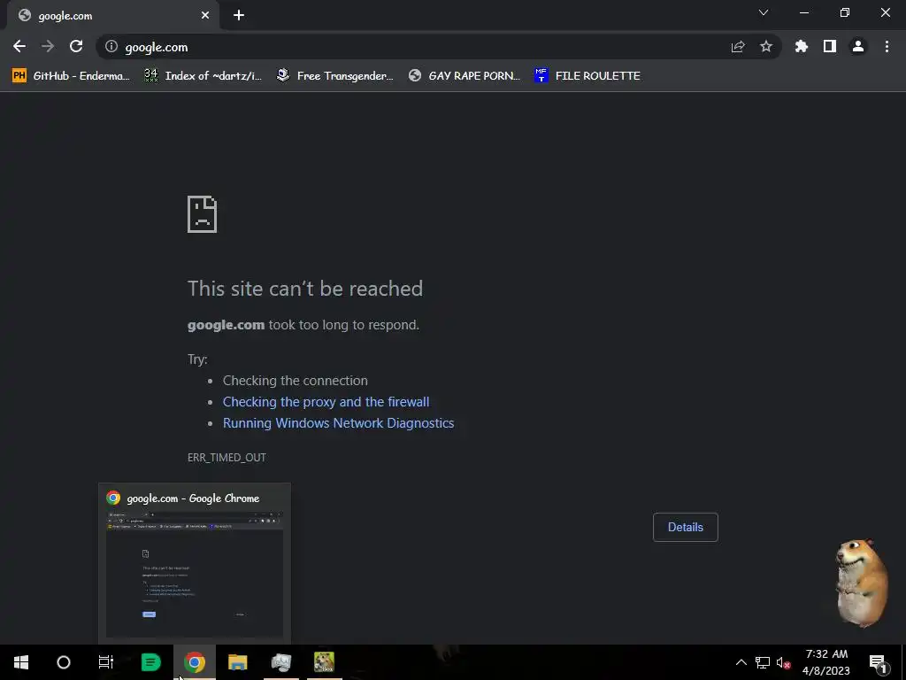Click the "This site can't be reached" heading
The height and width of the screenshot is (680, 906).
[305, 289]
